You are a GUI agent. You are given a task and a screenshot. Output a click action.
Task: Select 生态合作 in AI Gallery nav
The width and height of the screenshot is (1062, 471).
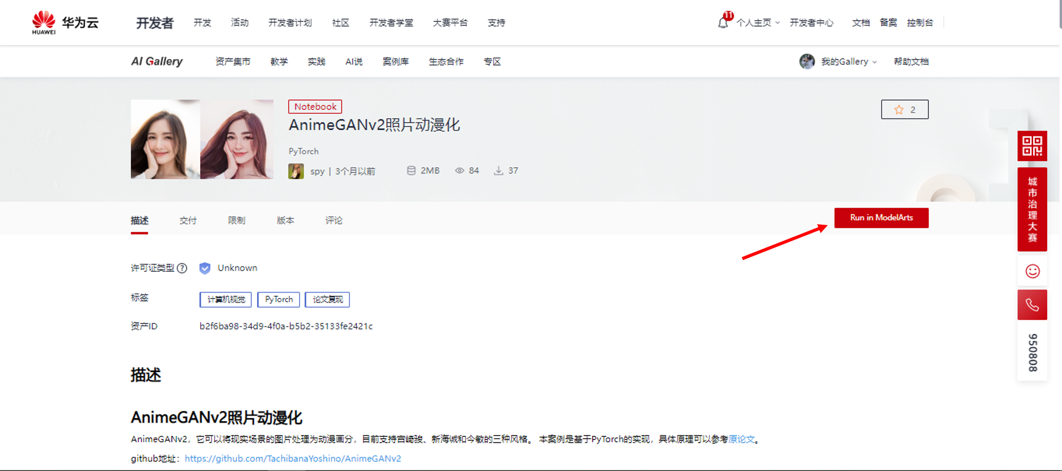tap(446, 62)
